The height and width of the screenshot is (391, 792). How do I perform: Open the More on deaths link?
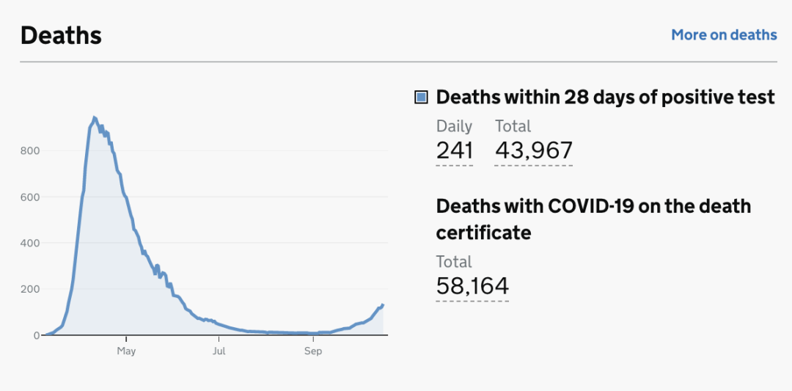pos(724,35)
